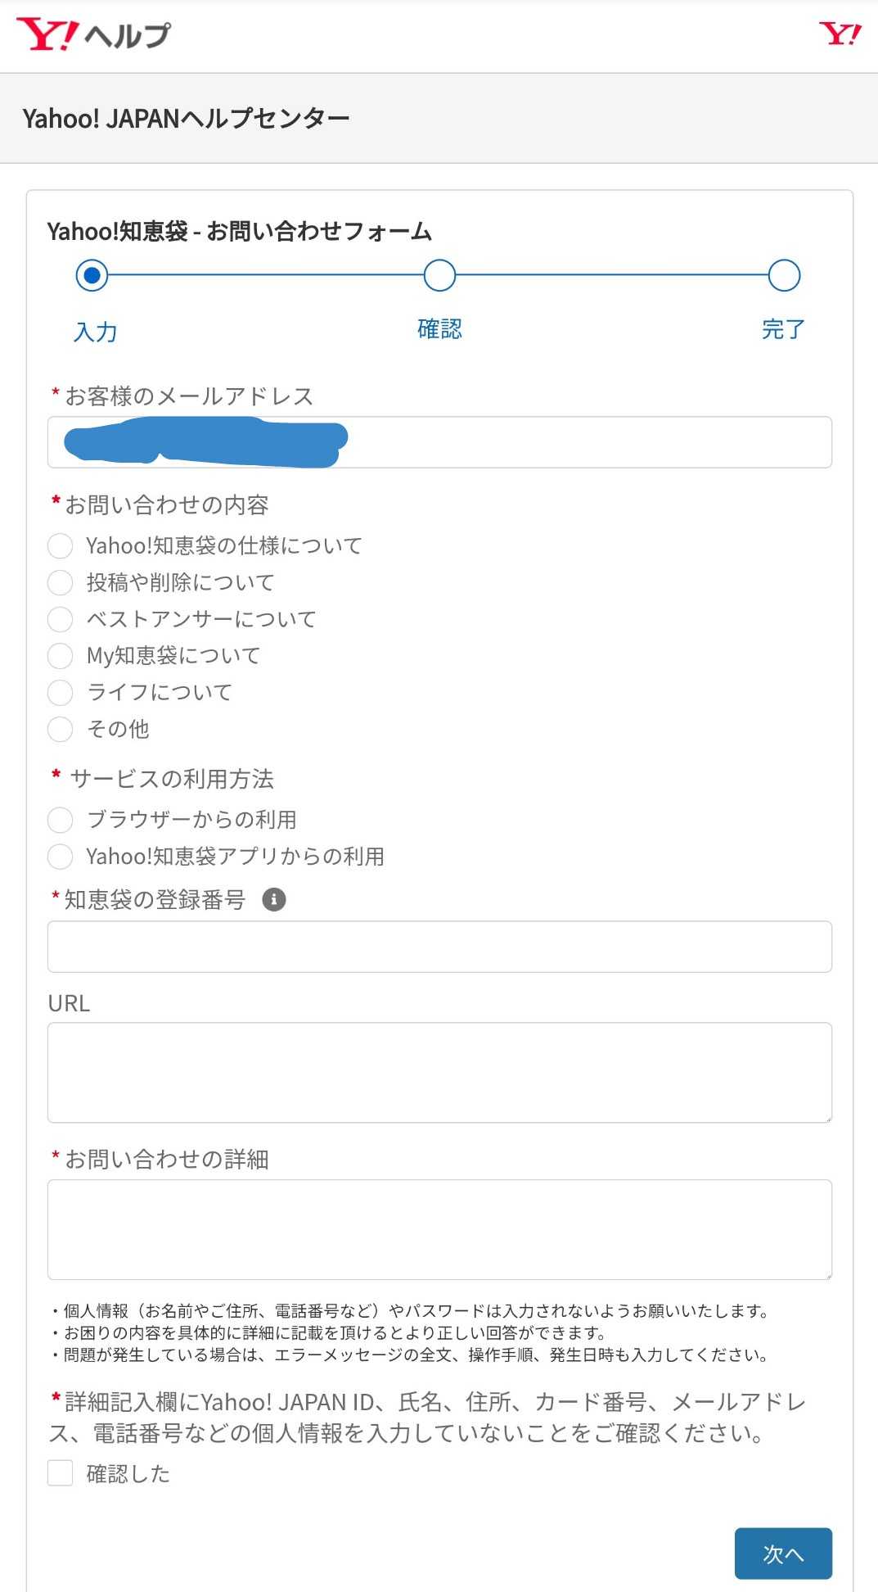
Task: Select ベストアンサーについて as inquiry type
Action: click(x=60, y=619)
